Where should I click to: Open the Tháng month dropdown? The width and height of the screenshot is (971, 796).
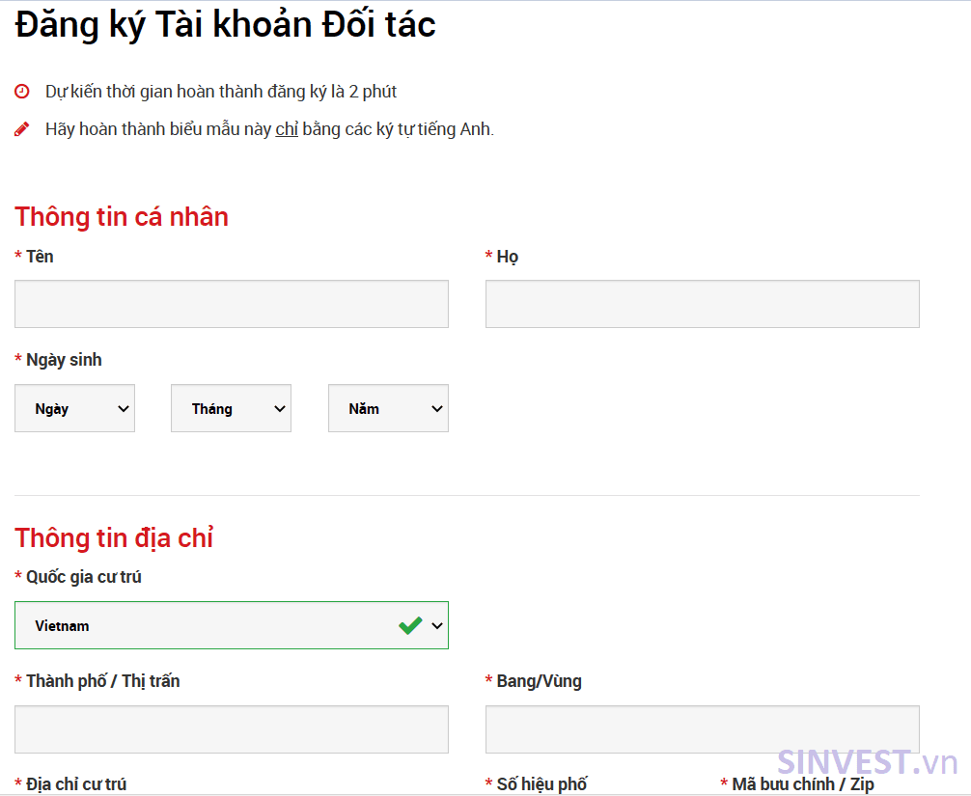point(231,408)
